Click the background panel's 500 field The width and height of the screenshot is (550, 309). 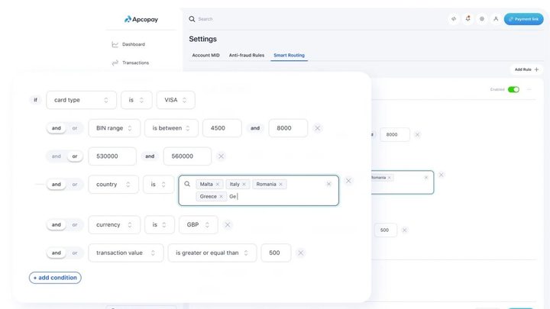tap(385, 230)
